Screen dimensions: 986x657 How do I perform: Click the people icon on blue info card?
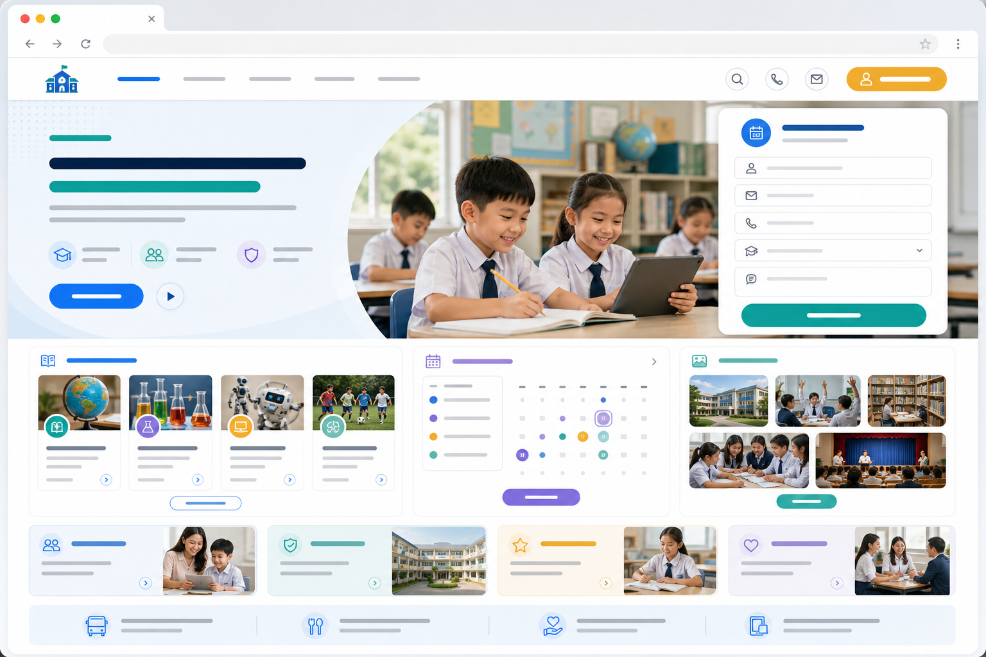(51, 545)
